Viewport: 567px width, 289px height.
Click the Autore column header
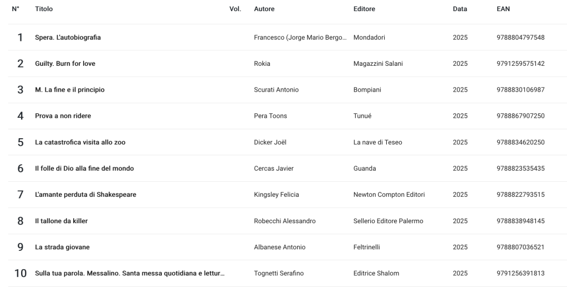click(264, 9)
